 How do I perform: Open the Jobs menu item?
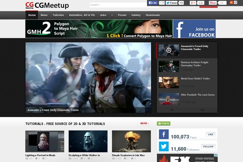pyautogui.click(x=103, y=15)
